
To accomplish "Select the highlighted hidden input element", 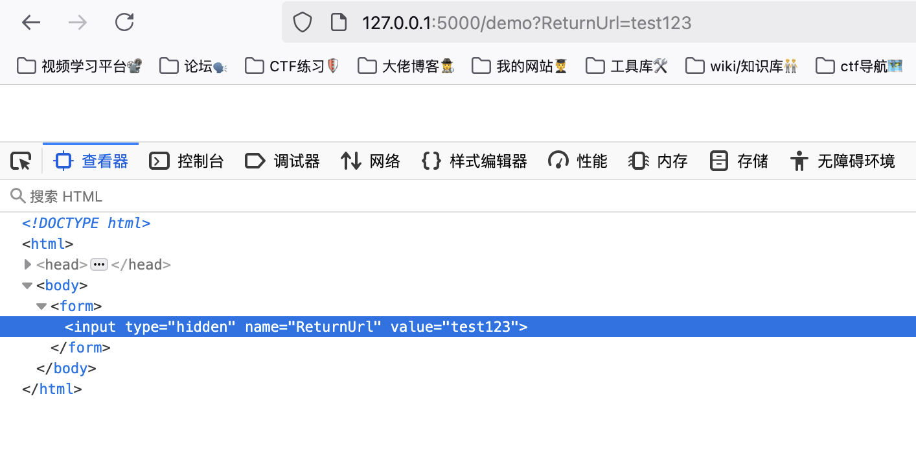I will coord(292,327).
